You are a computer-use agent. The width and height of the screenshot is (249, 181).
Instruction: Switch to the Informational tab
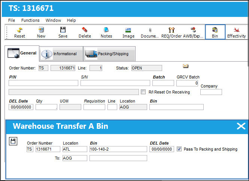coord(61,54)
